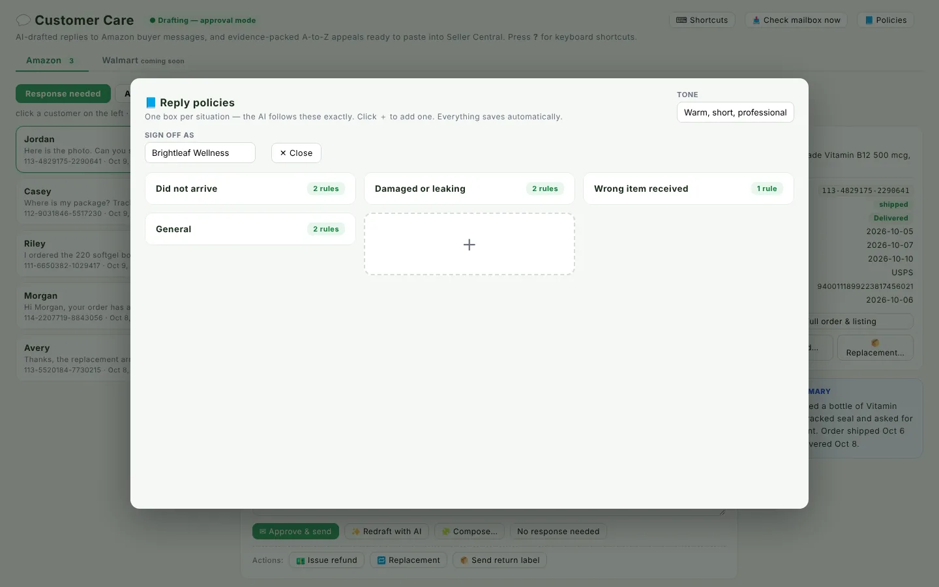This screenshot has height=587, width=939.
Task: Open Shortcuts in the background header
Action: [702, 20]
